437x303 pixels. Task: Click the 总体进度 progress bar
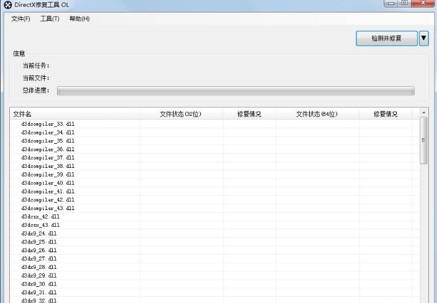(236, 91)
